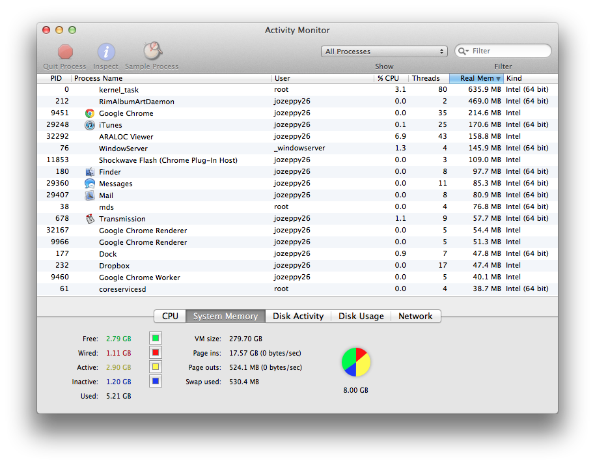Click the Sample Process icon
Image resolution: width=595 pixels, height=465 pixels.
click(152, 51)
